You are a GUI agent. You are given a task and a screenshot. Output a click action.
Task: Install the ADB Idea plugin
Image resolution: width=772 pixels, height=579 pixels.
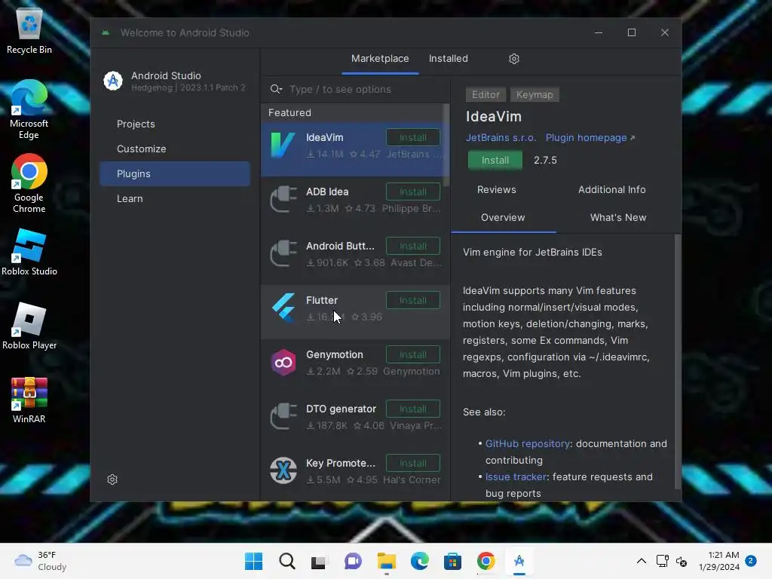tap(412, 191)
